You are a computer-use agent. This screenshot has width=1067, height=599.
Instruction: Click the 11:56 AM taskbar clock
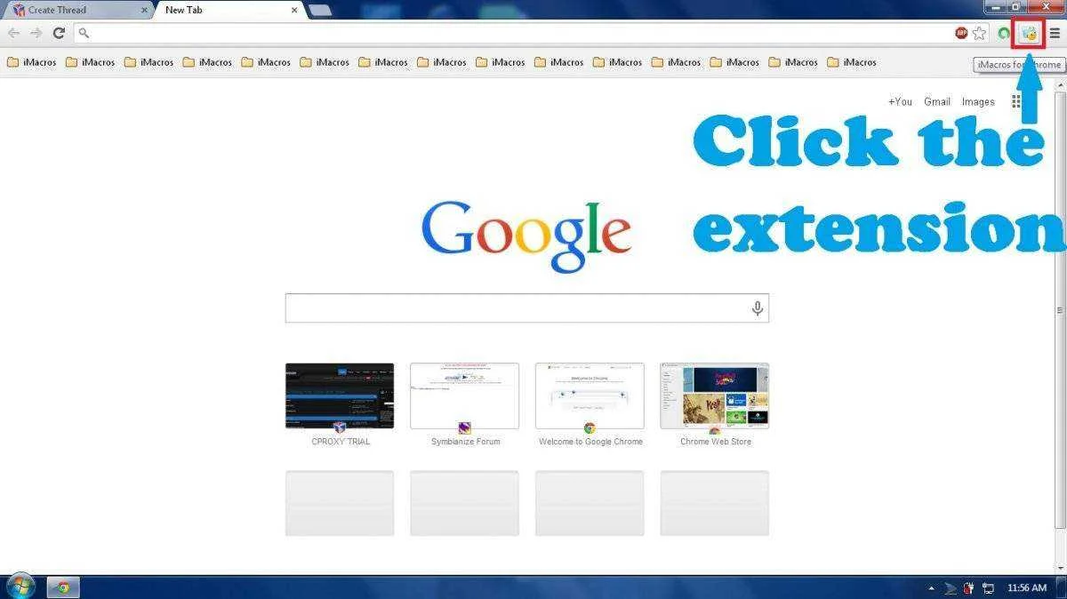(1027, 588)
